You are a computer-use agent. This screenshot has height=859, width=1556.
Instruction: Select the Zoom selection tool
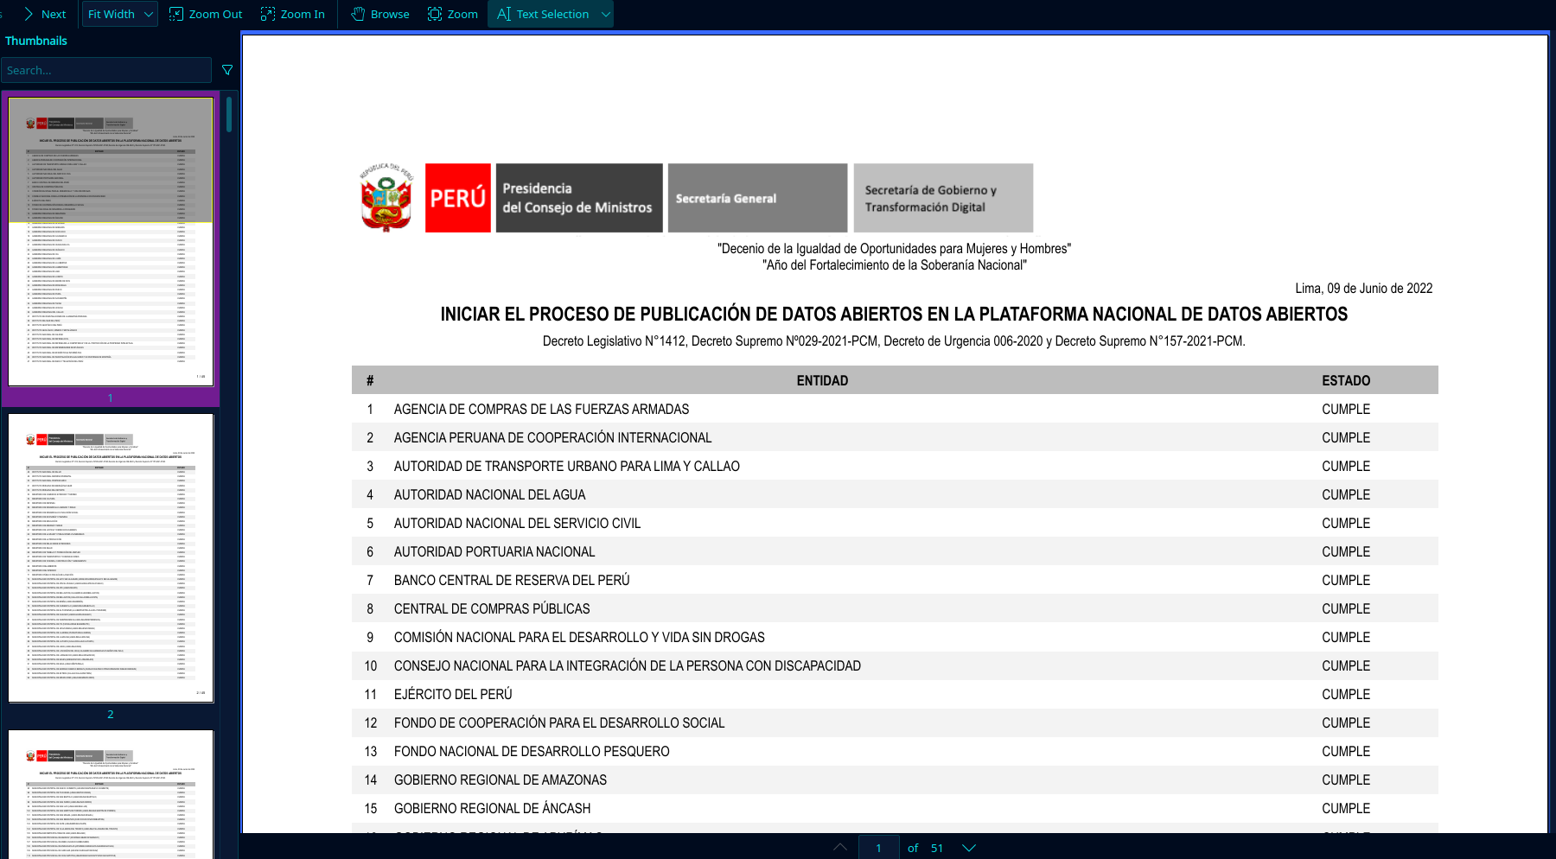pos(453,14)
